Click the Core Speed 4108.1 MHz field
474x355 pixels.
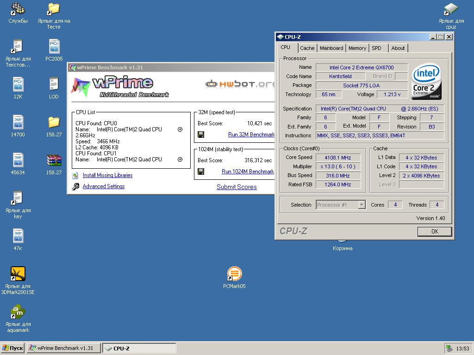point(338,158)
